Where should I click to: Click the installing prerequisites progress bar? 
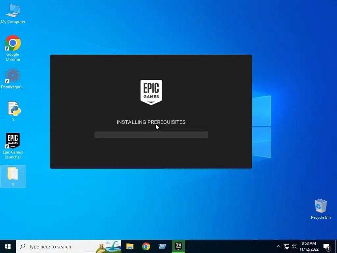point(151,135)
